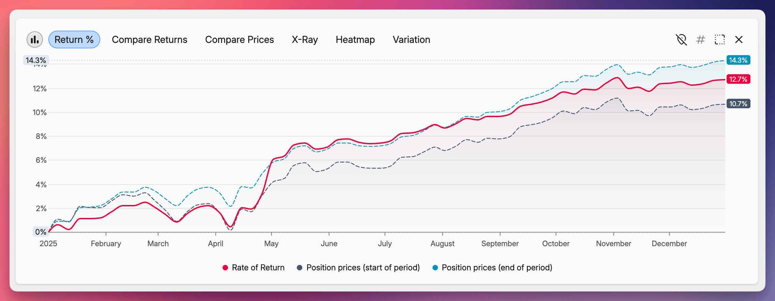The image size is (775, 301).
Task: Click the September label on the x-axis
Action: [x=500, y=243]
